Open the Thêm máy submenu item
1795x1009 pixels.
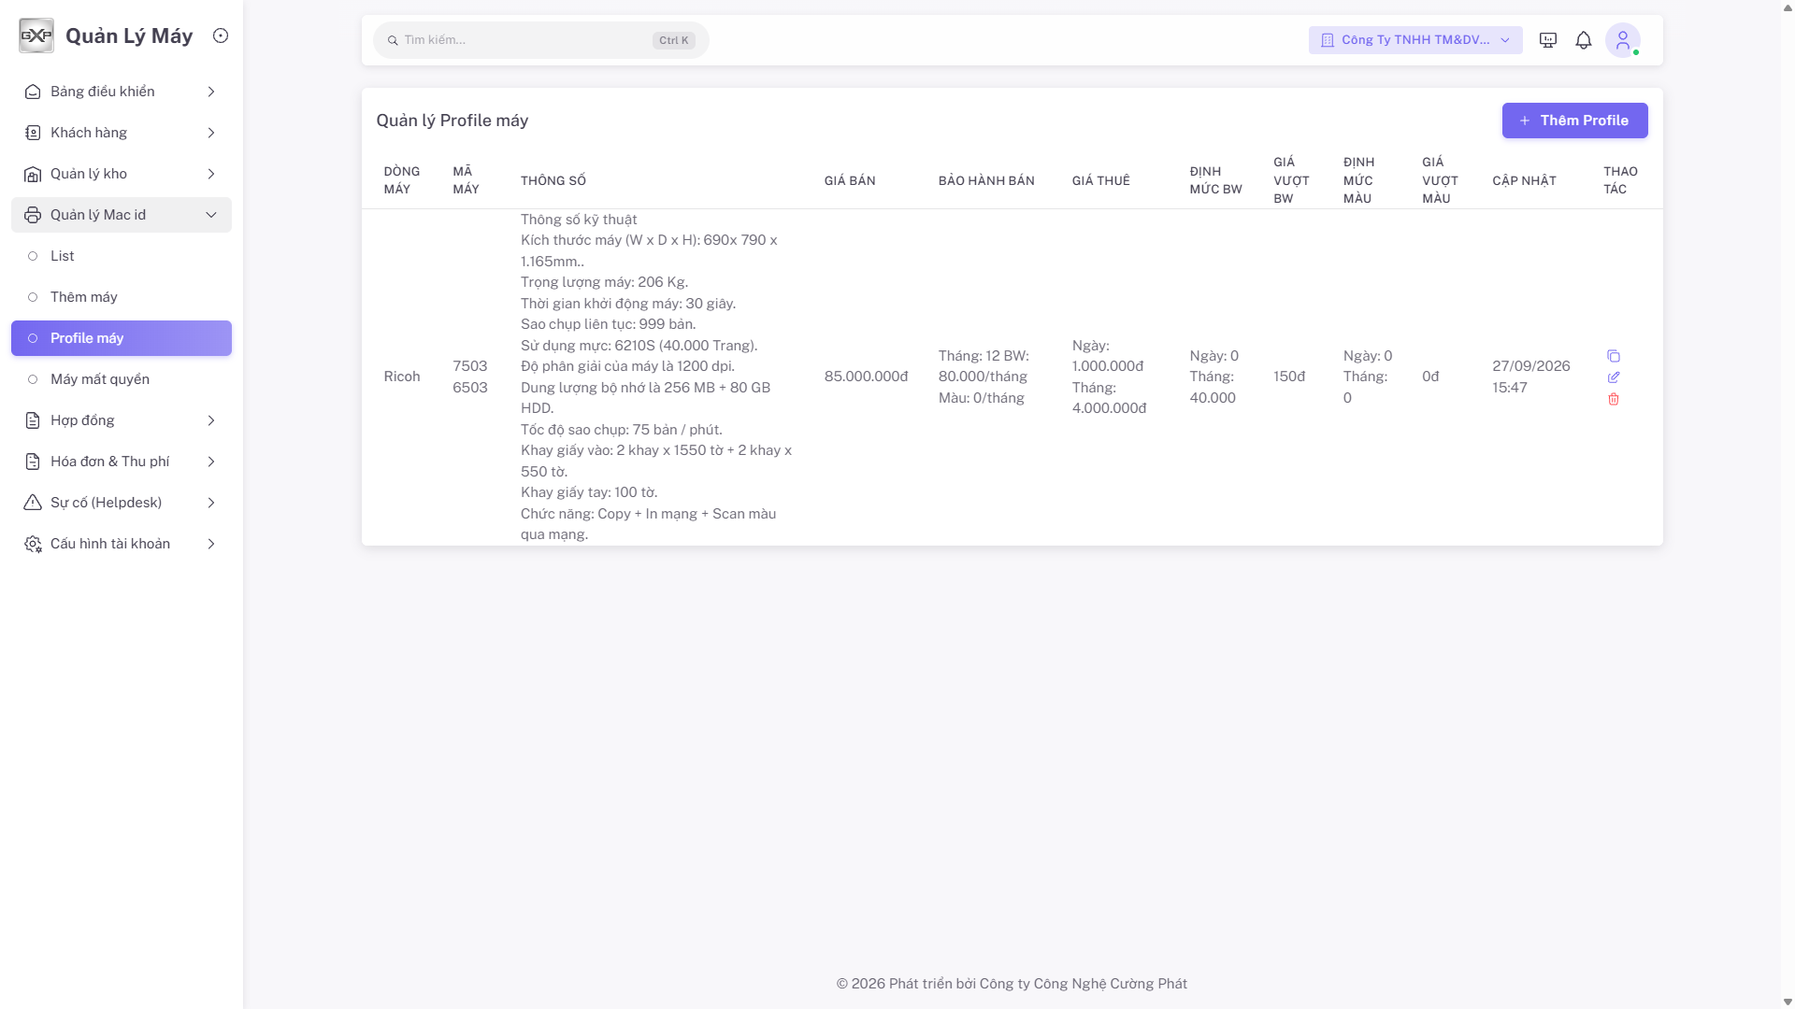(122, 297)
